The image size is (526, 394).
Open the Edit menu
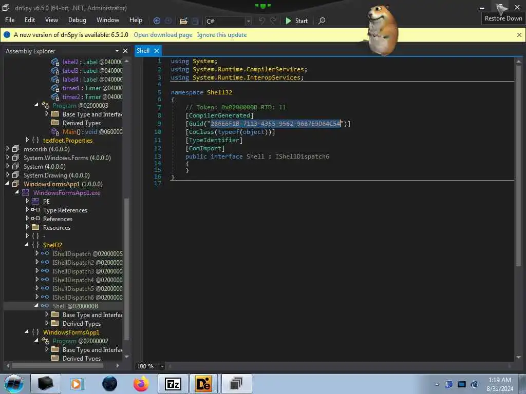tap(29, 20)
